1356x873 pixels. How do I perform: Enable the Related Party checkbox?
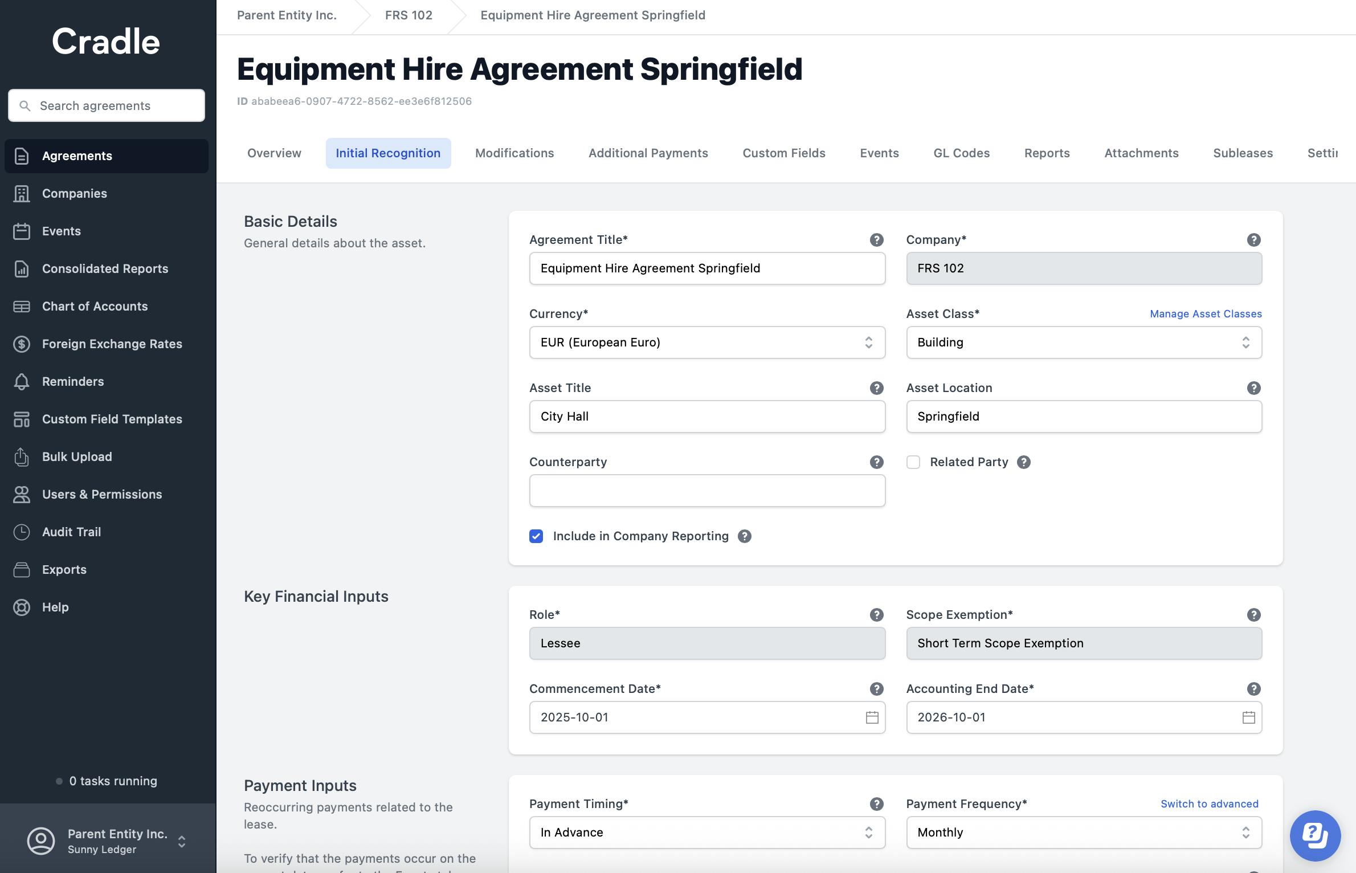(913, 462)
